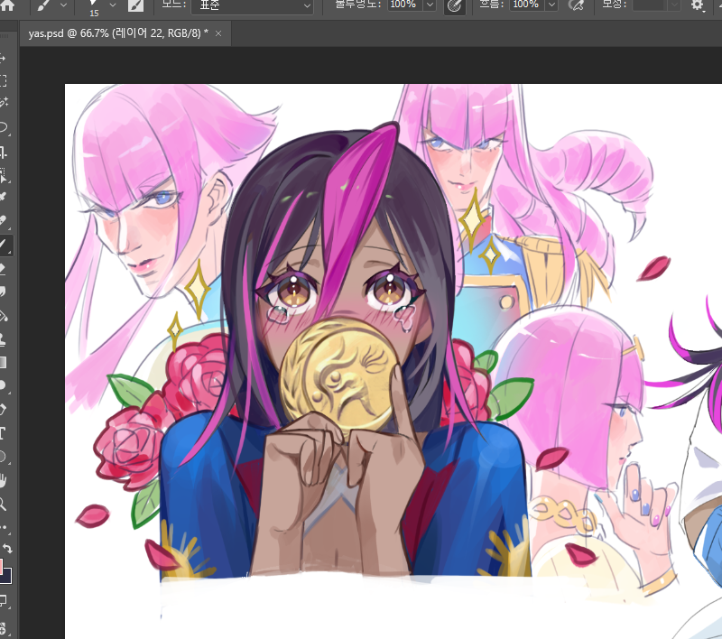Select the active Brush tool
722x639 pixels.
(5, 245)
